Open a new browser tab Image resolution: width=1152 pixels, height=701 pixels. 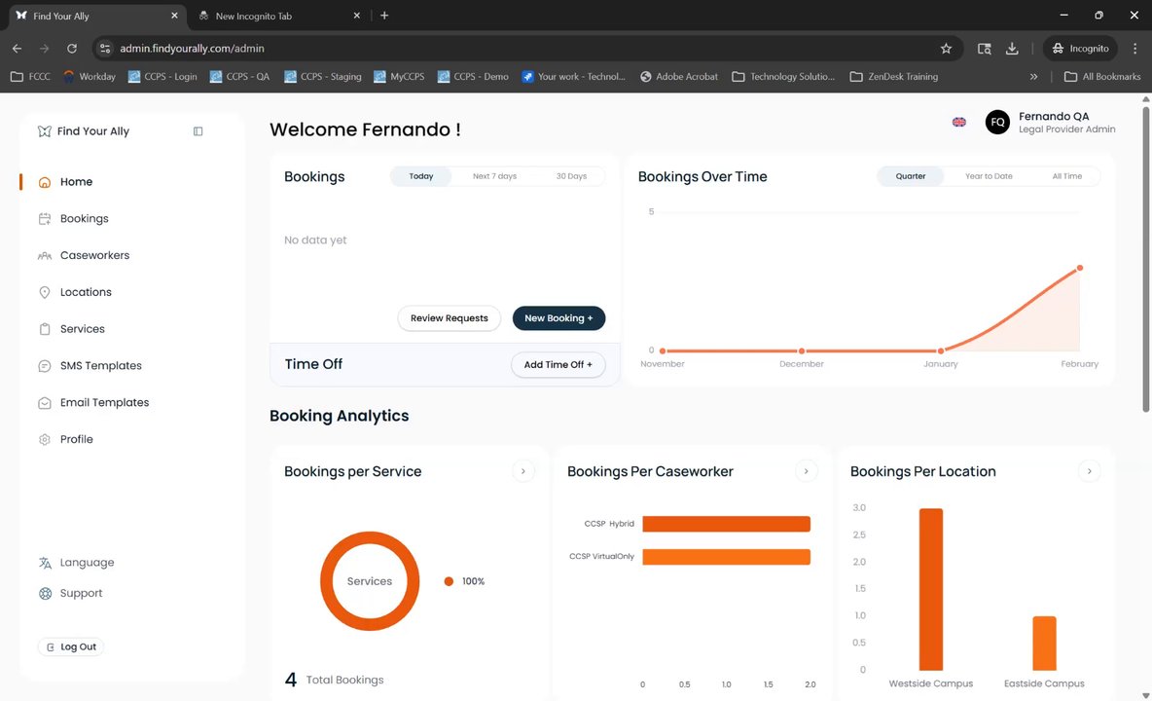click(x=384, y=16)
